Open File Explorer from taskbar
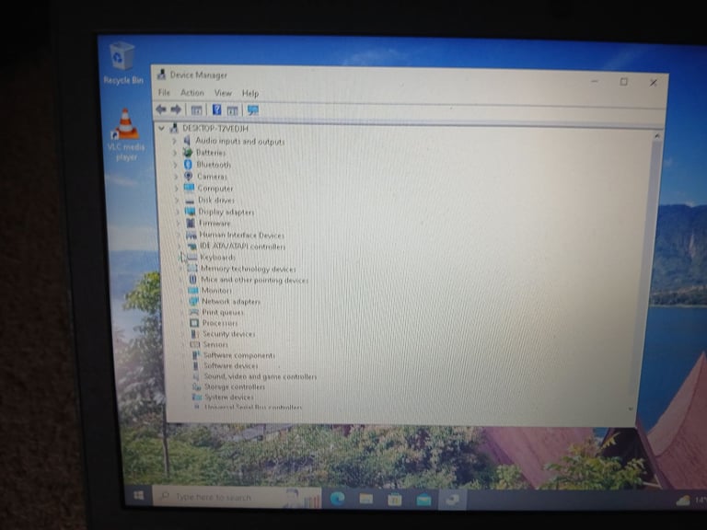Viewport: 707px width, 530px height. (x=365, y=499)
